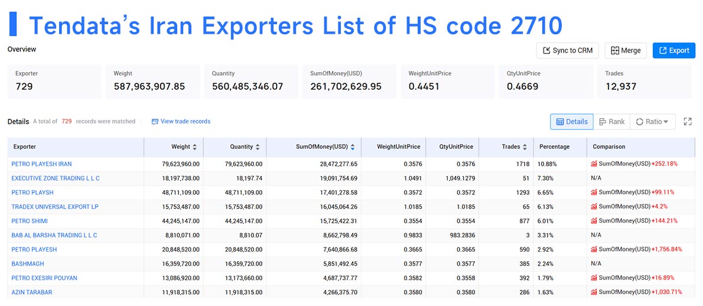The image size is (703, 306).
Task: Select the Weight 587,963,907.85 overview card
Action: [x=153, y=82]
